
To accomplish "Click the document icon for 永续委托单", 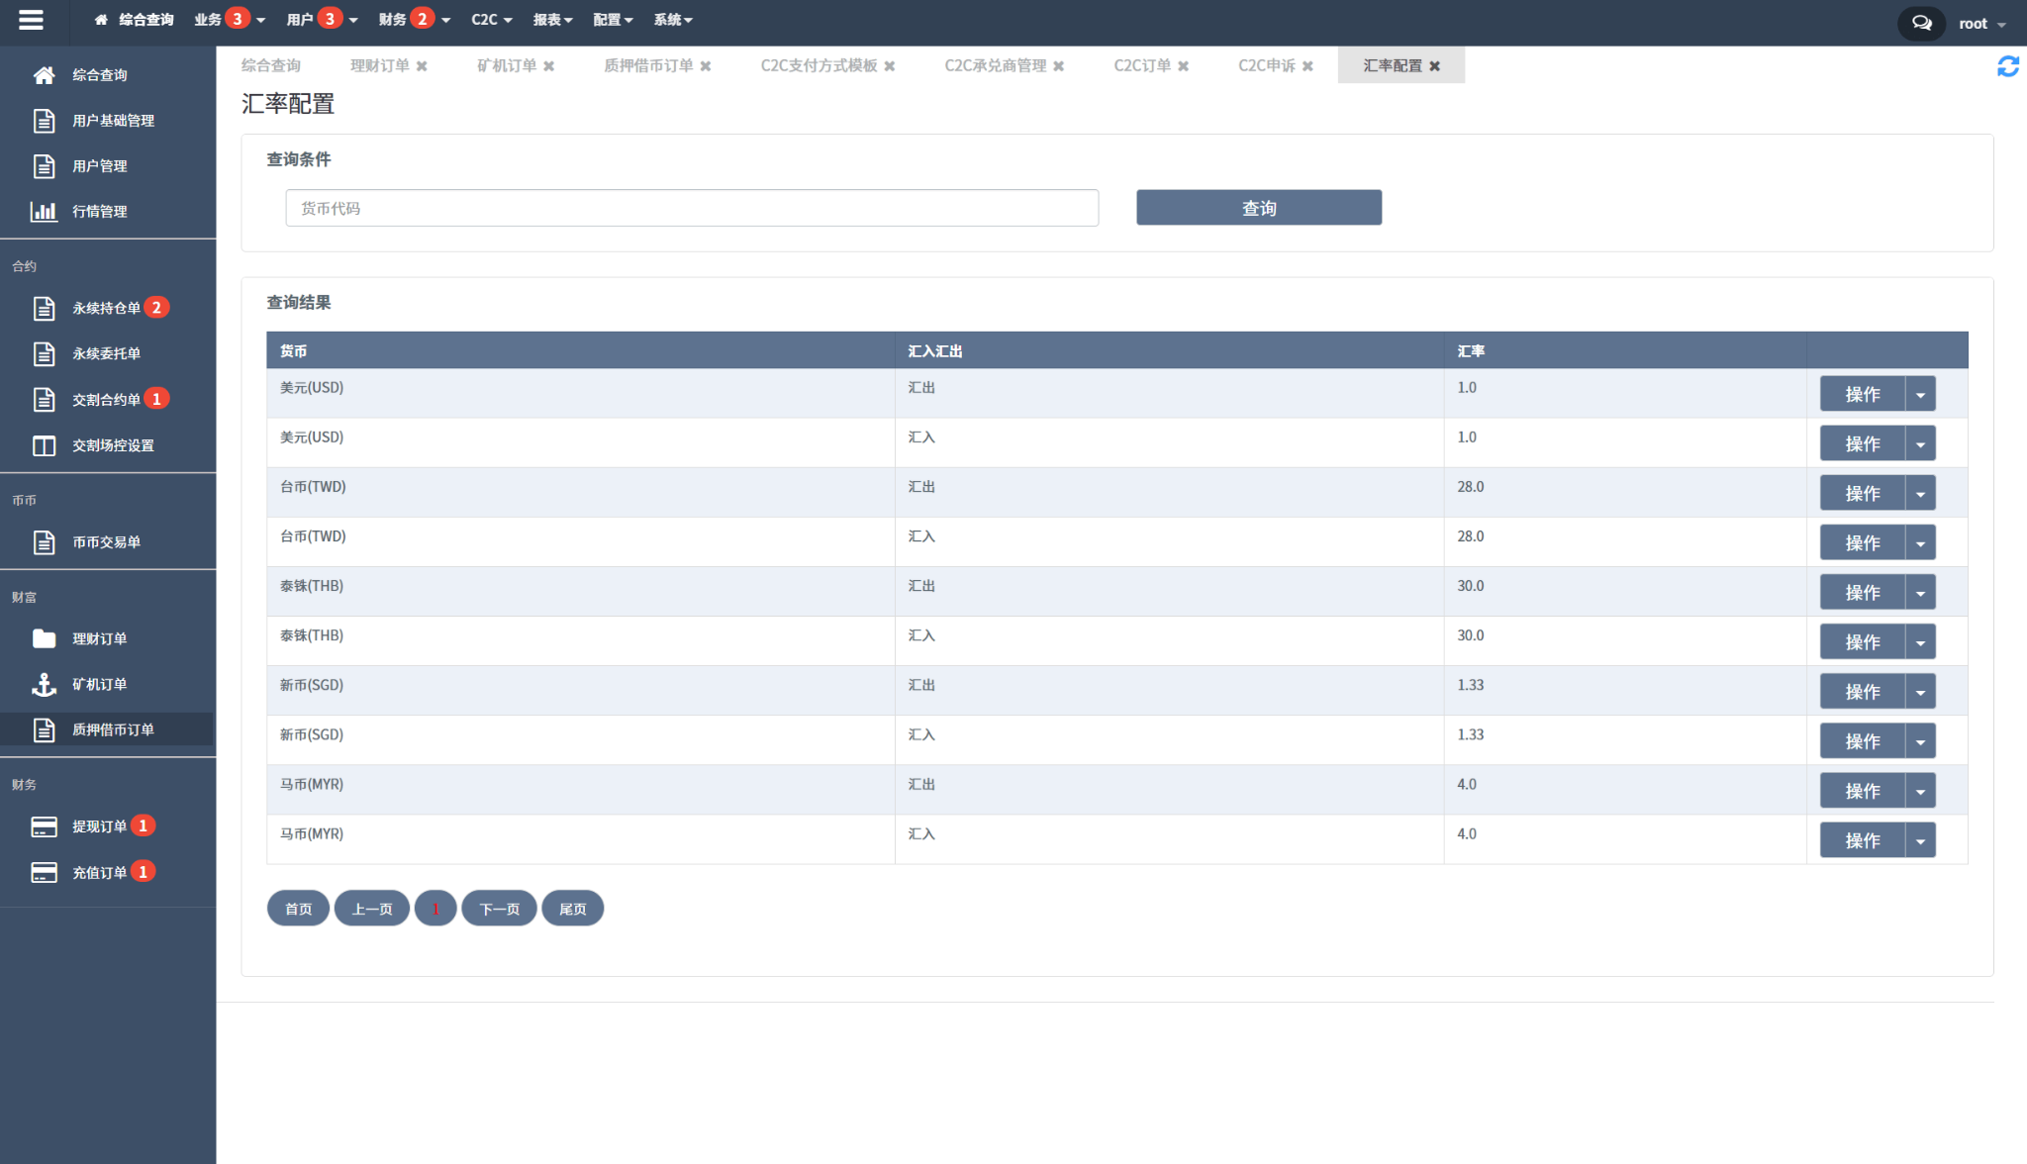I will [x=44, y=353].
